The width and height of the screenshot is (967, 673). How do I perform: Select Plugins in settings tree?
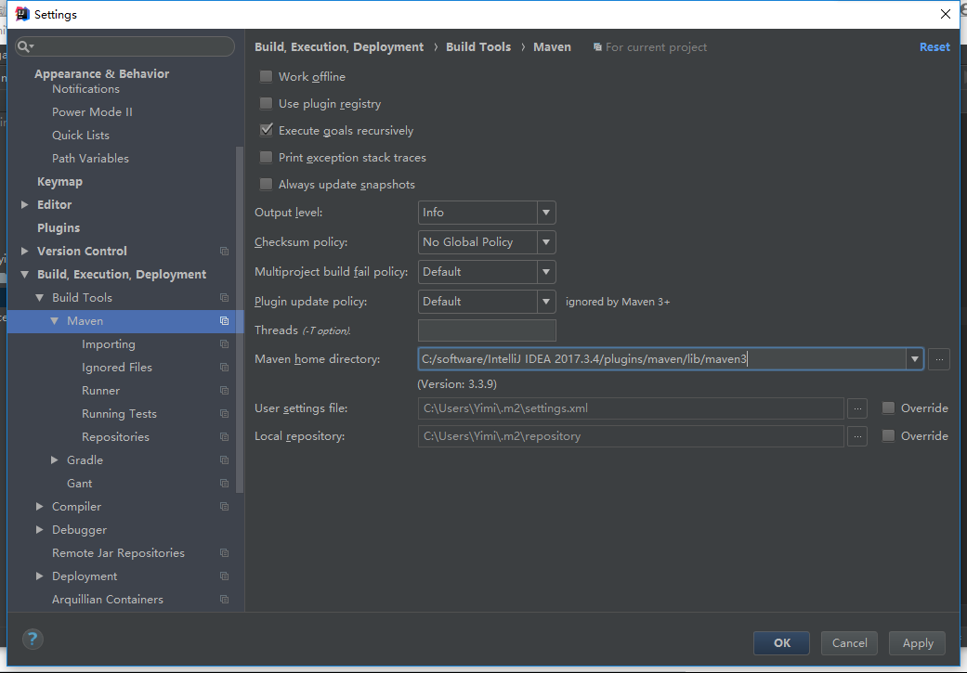59,228
